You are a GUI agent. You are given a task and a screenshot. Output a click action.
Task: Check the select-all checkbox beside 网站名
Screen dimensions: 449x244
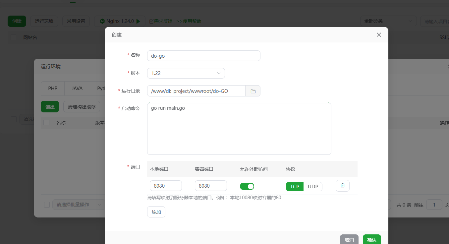pos(13,37)
